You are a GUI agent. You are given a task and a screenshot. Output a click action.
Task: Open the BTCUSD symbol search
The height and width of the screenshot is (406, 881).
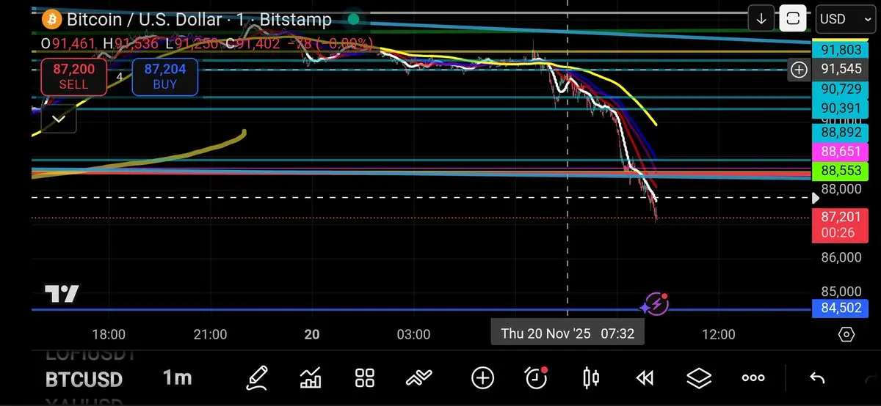click(x=84, y=380)
